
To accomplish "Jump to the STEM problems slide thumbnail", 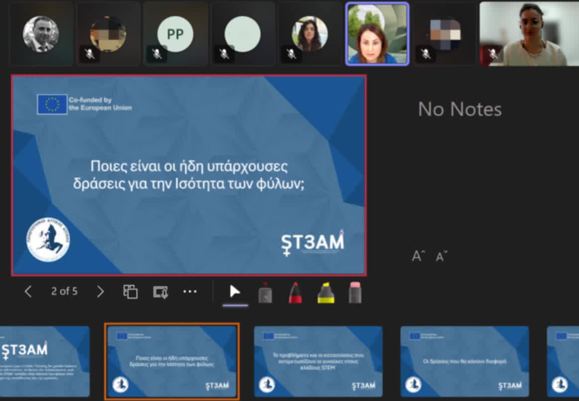I will tap(318, 362).
